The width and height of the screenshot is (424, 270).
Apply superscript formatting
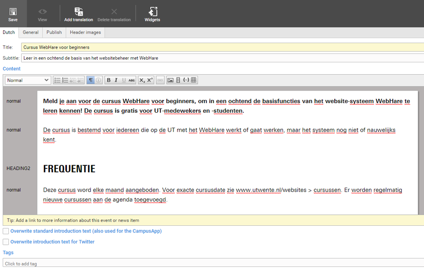tap(150, 80)
